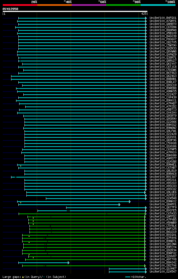Click the purple ~60% identity legend segment

pyautogui.click(x=89, y=5)
